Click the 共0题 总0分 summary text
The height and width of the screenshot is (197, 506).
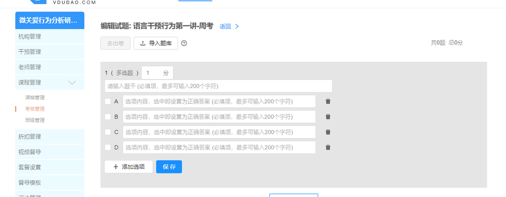(447, 43)
